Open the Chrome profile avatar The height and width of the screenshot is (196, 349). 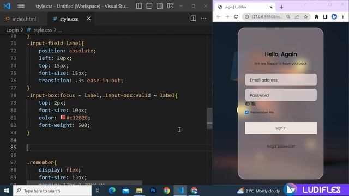tap(334, 17)
